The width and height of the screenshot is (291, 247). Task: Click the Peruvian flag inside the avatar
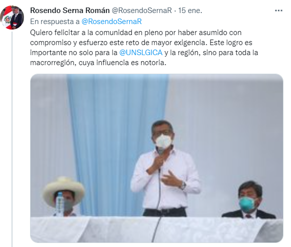click(x=6, y=19)
